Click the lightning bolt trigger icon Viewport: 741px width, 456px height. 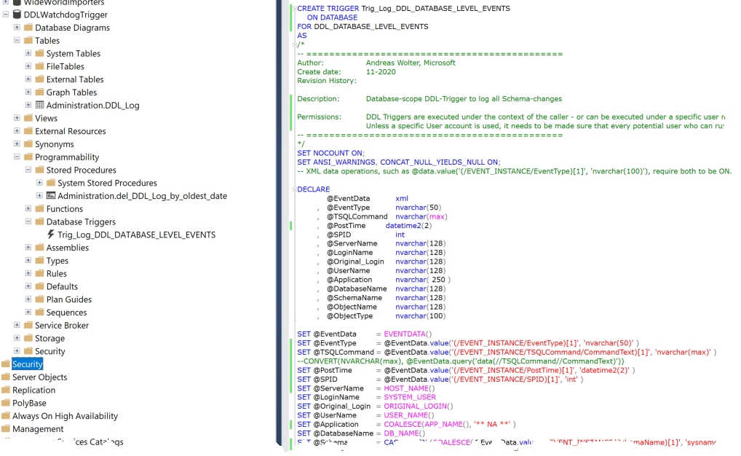coord(51,234)
